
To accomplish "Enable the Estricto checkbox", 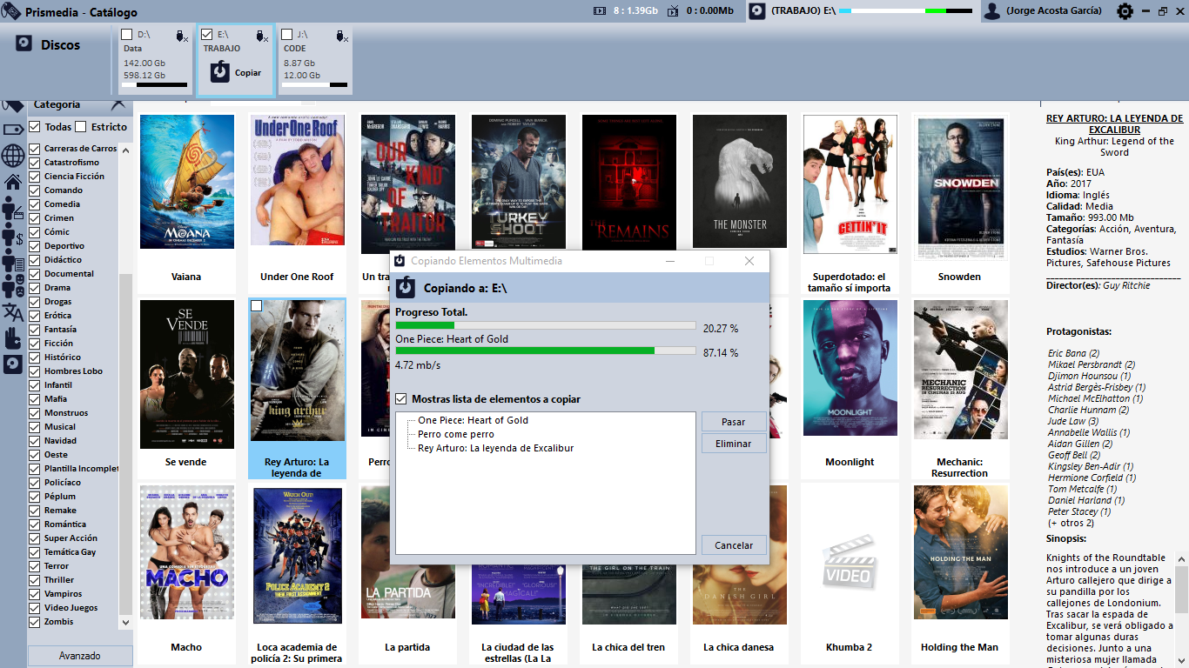I will (81, 127).
